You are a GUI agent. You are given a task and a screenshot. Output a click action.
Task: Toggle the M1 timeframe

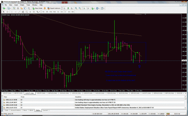43,12
